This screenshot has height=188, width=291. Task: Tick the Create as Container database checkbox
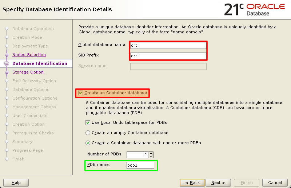(80, 93)
